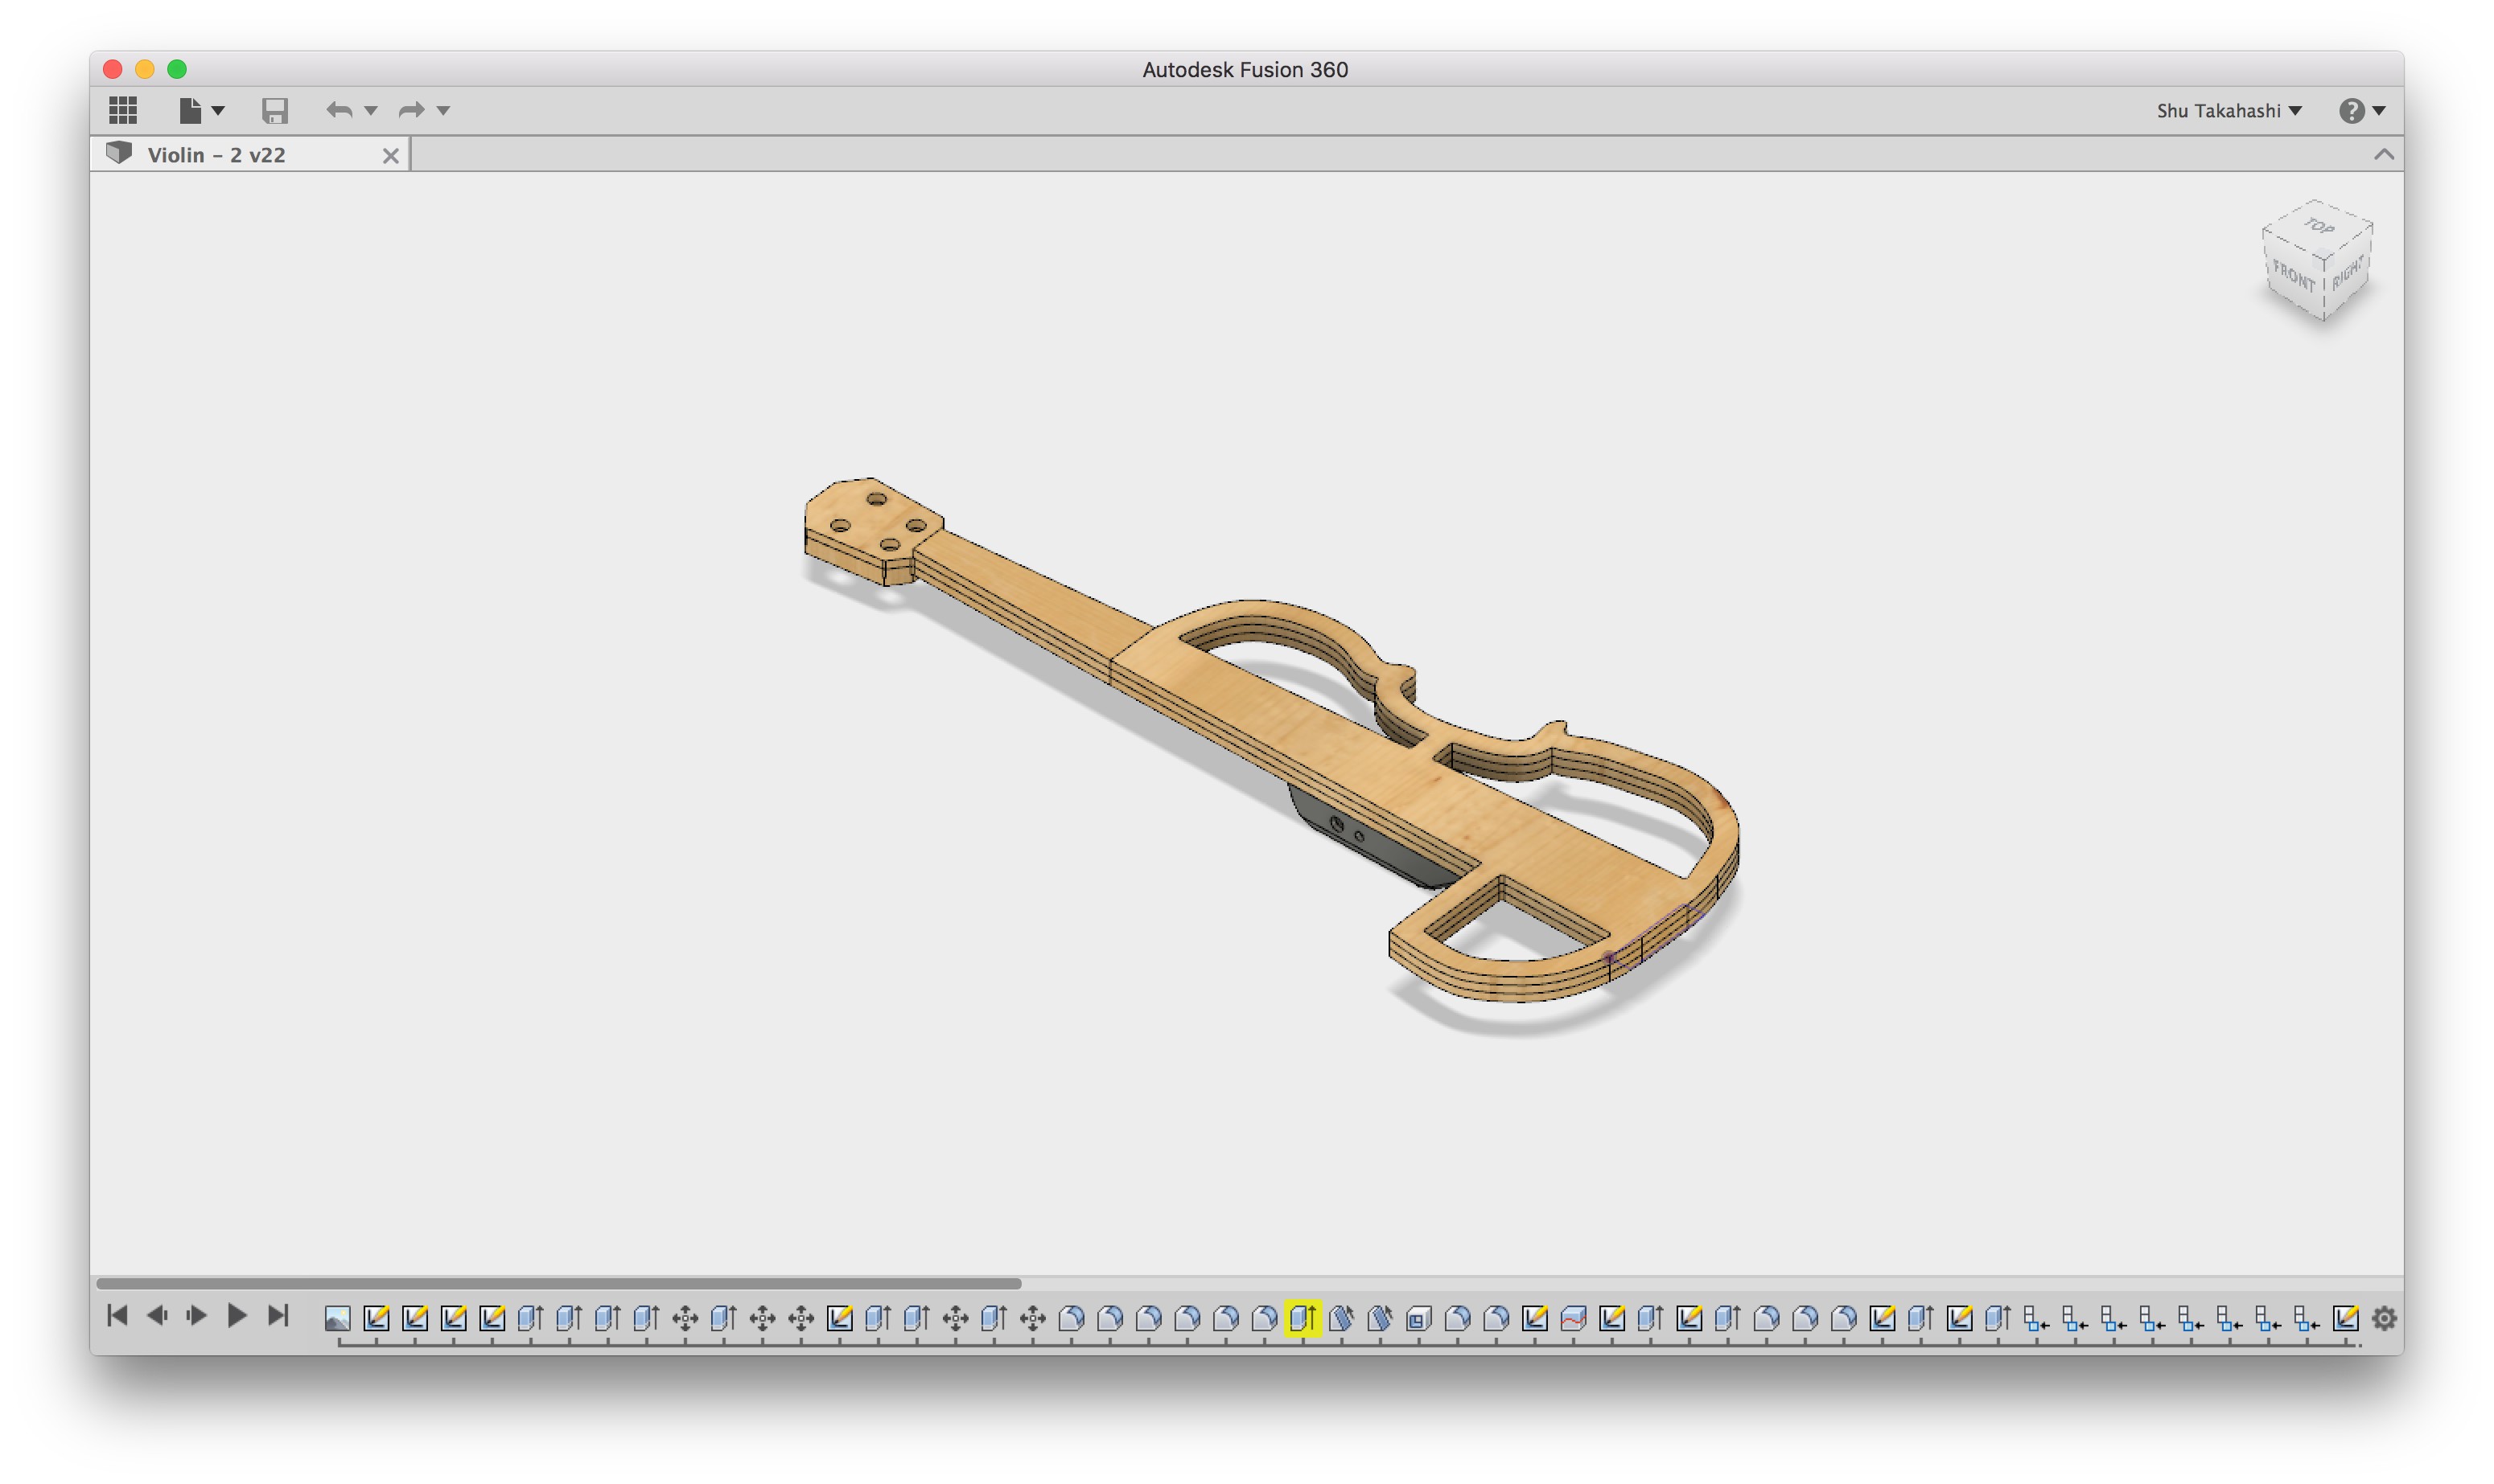Open timeline settings gear icon
2494x1484 pixels.
pos(2384,1318)
